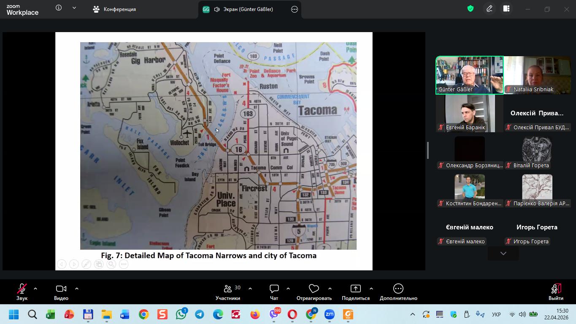Click the green encryption shield icon
The width and height of the screenshot is (576, 324).
(471, 9)
